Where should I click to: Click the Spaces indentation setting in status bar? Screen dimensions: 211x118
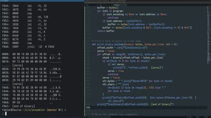click(198, 117)
